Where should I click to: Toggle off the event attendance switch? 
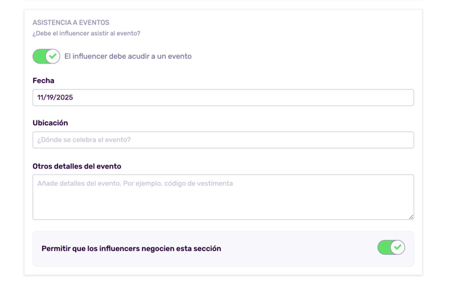(x=46, y=56)
